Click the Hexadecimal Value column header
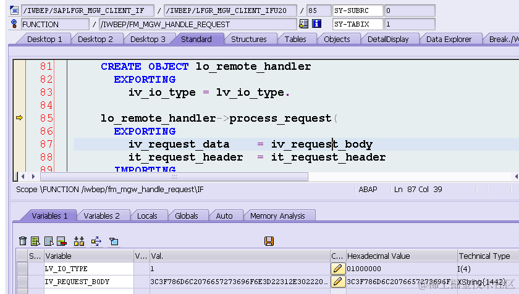The image size is (519, 294). point(402,256)
